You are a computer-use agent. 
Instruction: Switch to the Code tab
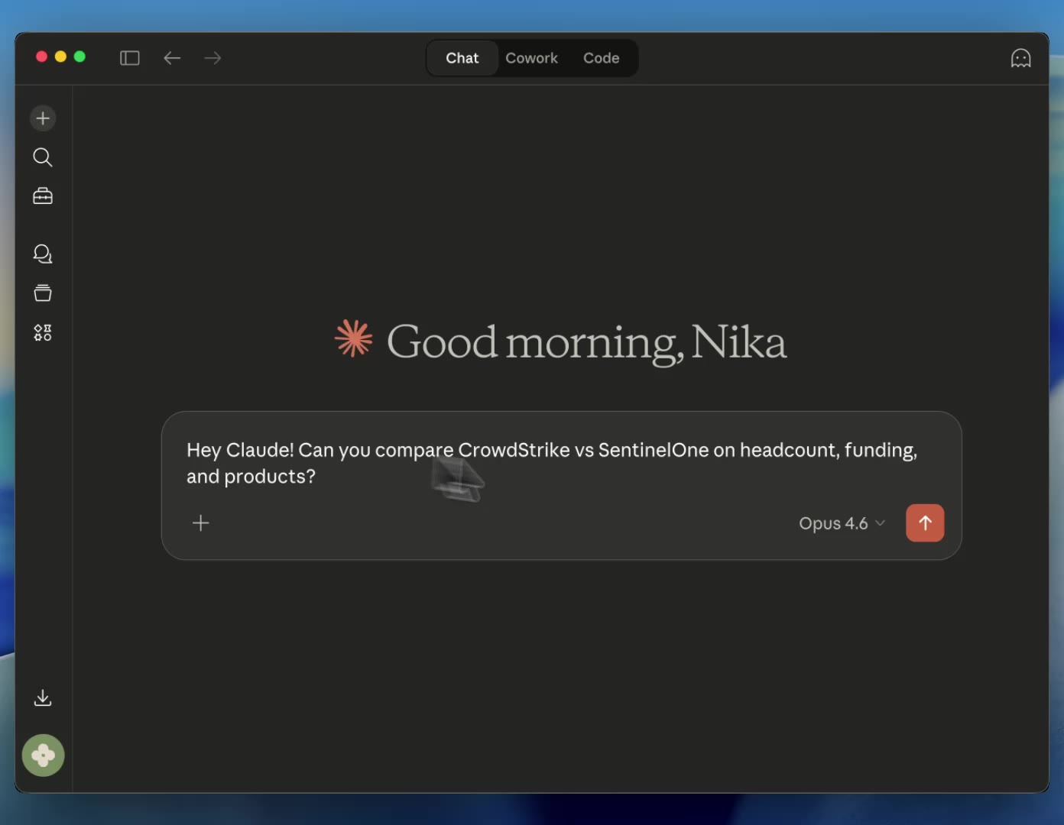(601, 58)
